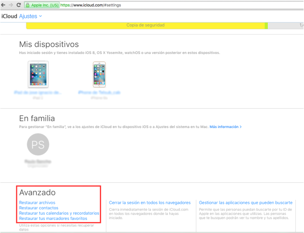Click the 'Cierra inmediatamente la sesión de iCloud.com' description
The height and width of the screenshot is (233, 304).
point(149,213)
